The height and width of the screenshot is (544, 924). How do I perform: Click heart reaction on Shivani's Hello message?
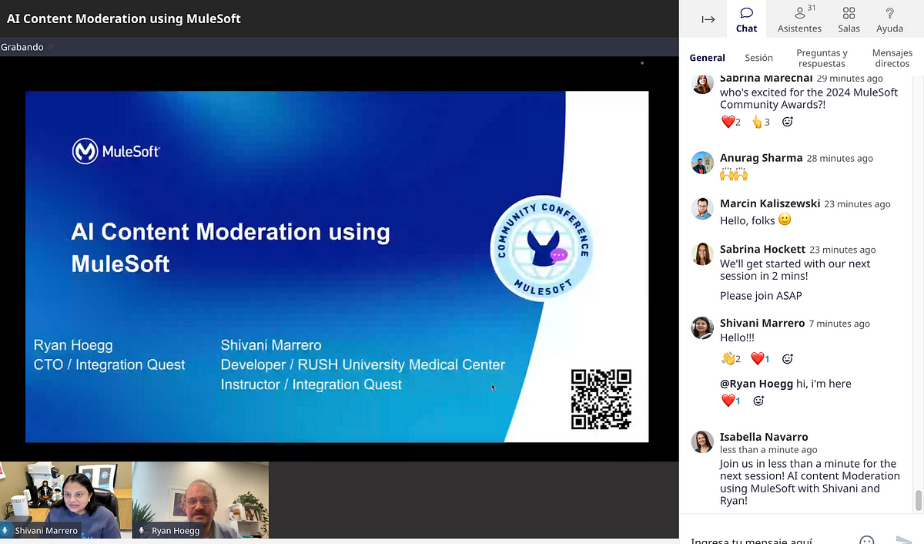761,358
